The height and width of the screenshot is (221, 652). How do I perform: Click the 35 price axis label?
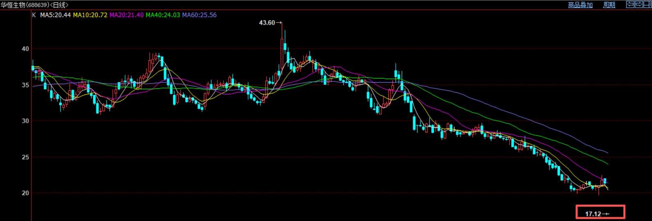[25, 85]
